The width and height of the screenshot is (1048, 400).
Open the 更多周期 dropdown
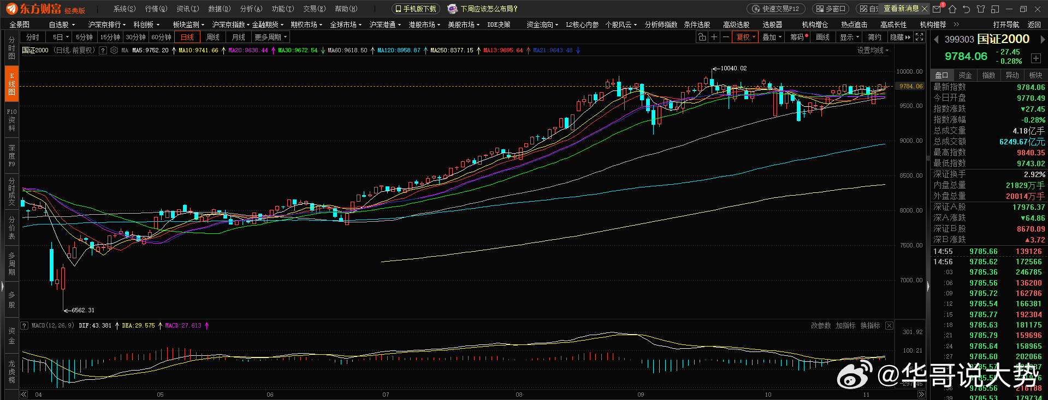[270, 37]
